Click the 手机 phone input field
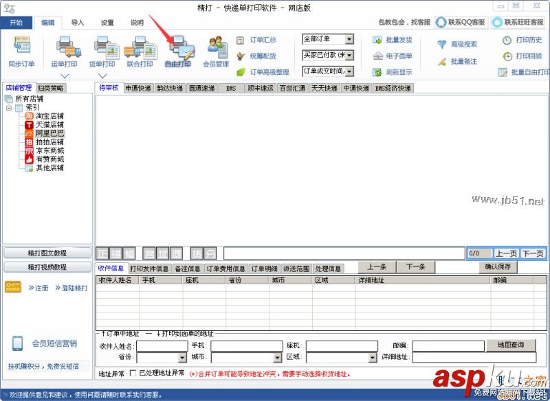 click(247, 345)
